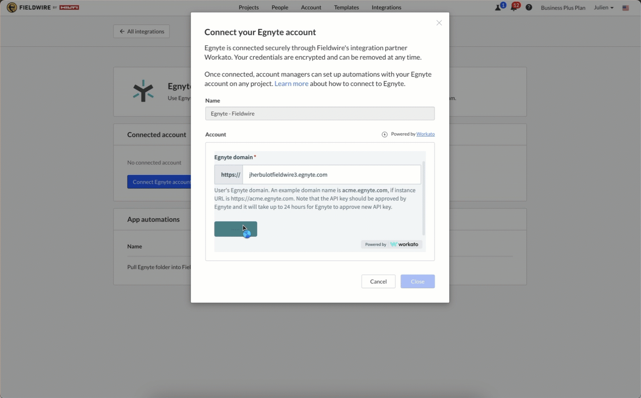641x398 pixels.
Task: Click the Name field showing Egnyte - Fieldwire
Action: 320,114
